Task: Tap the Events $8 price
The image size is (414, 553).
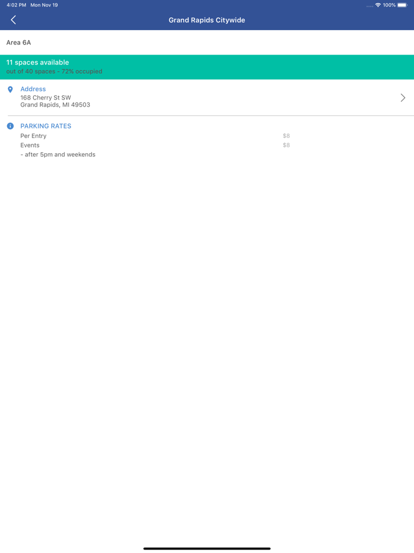Action: 286,145
